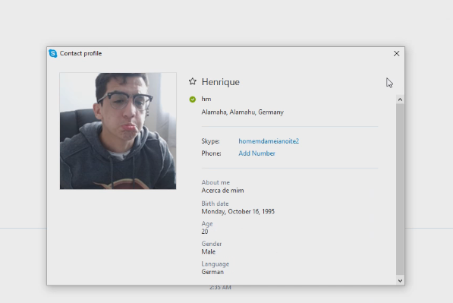Click the 2:35 AM timestamp below the dialog

click(220, 287)
